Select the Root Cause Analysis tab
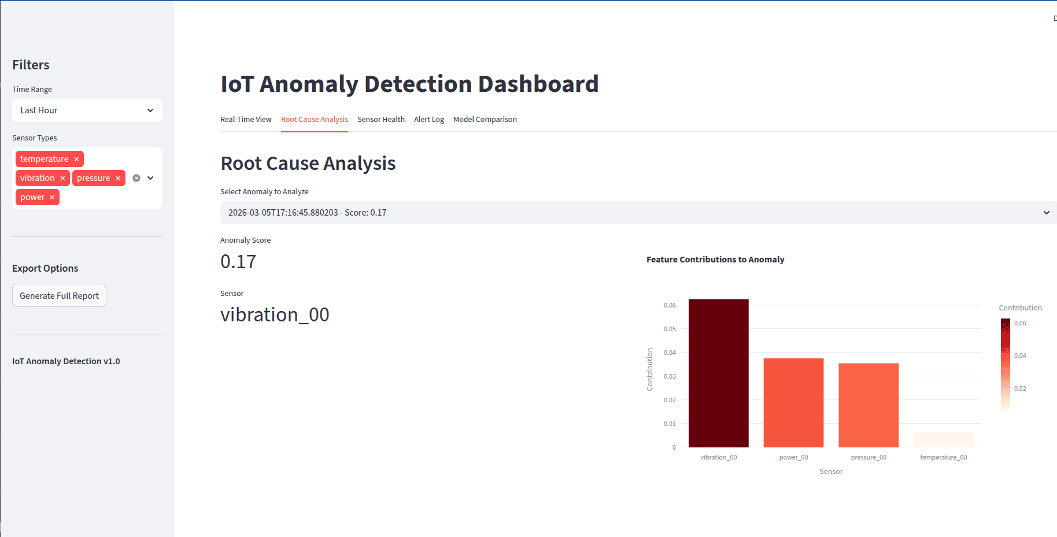Image resolution: width=1057 pixels, height=537 pixels. [x=314, y=119]
